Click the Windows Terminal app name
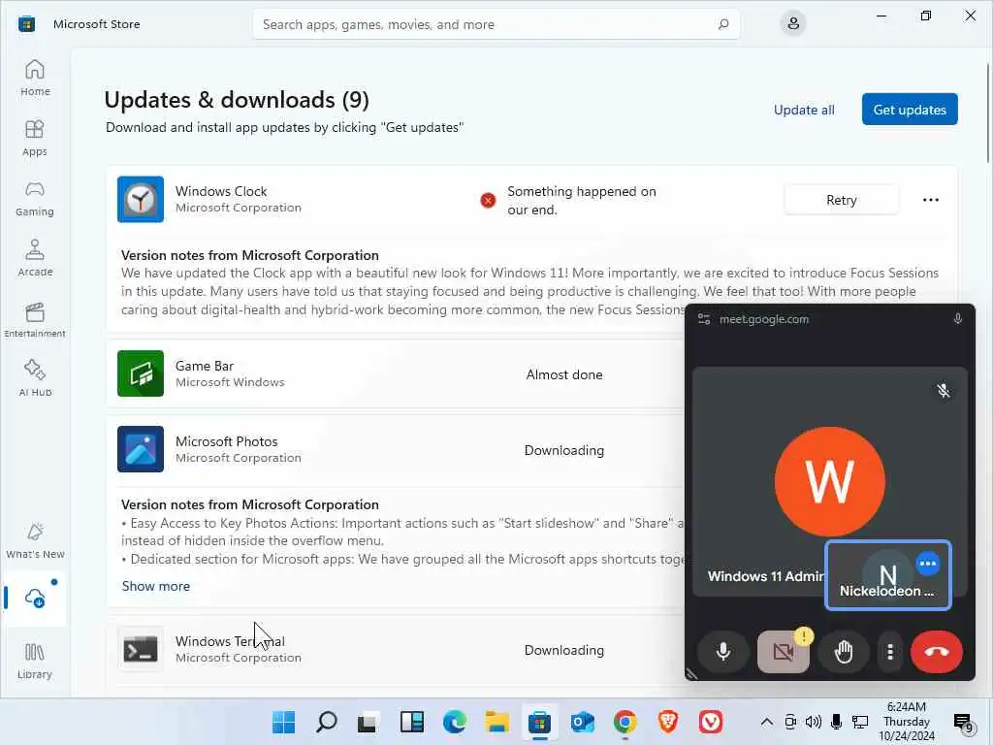Viewport: 993px width, 745px height. tap(230, 641)
